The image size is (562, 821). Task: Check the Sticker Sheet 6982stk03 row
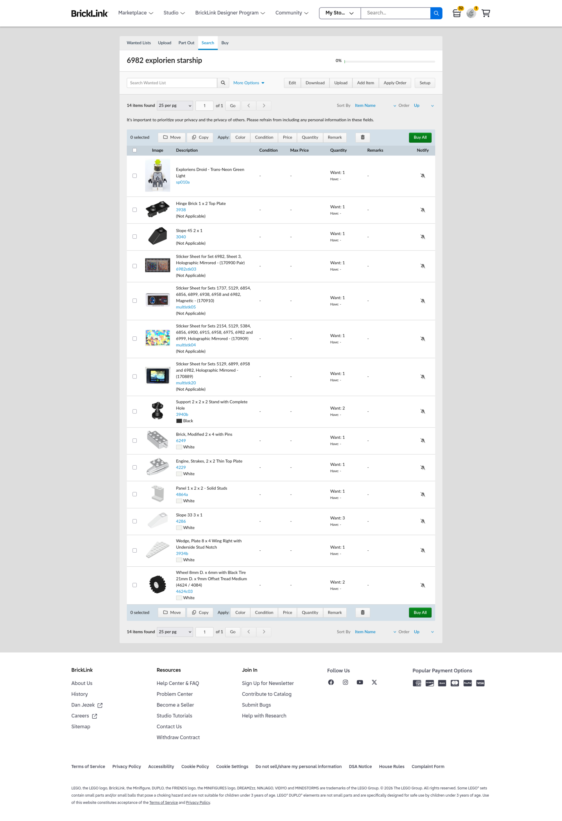click(x=135, y=266)
